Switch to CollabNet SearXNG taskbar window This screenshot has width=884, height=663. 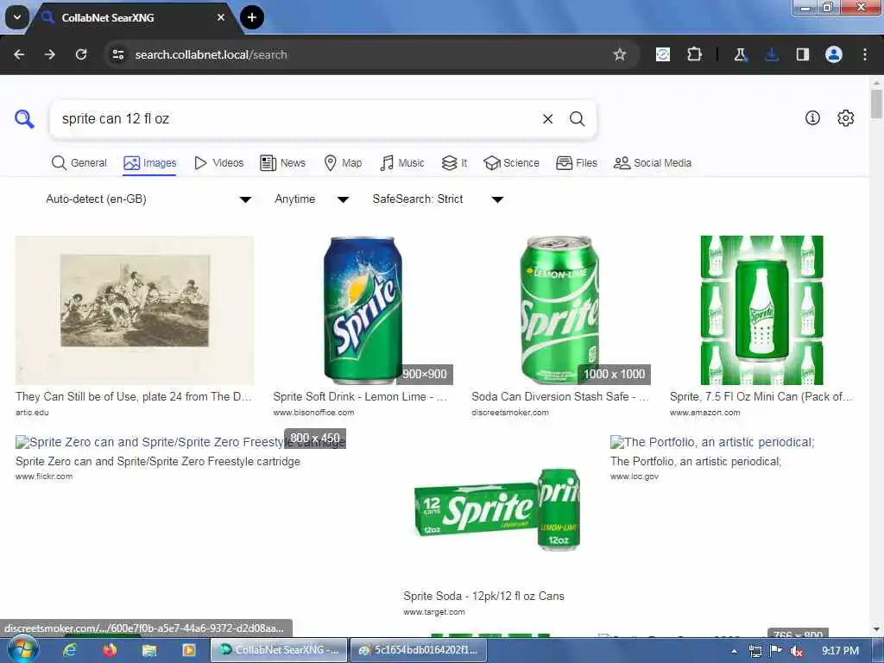[x=280, y=650]
